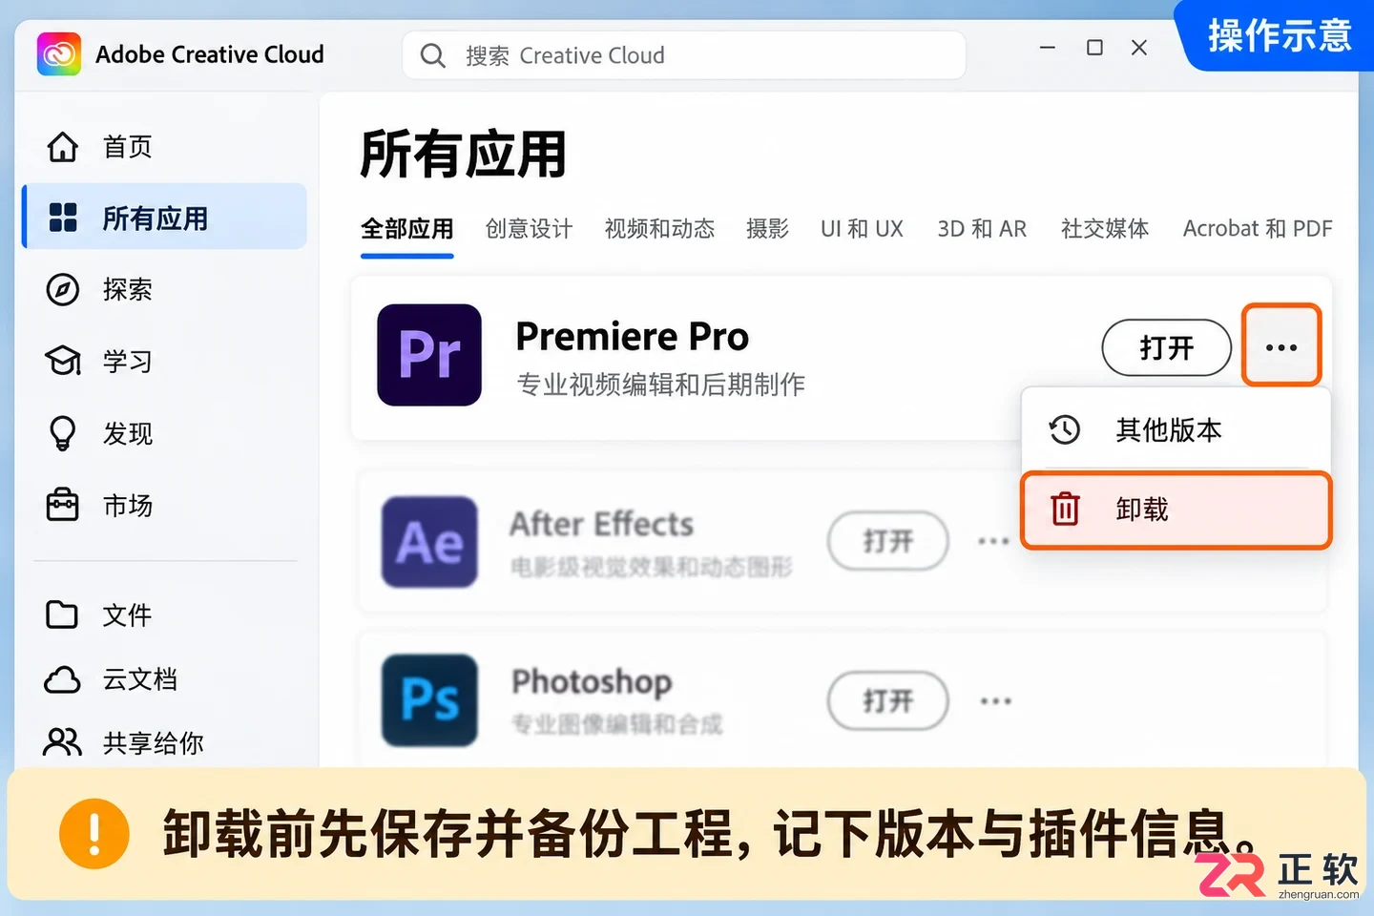Switch to the 社交媒体 tab
Screen dimensions: 1374x916
point(1105,229)
